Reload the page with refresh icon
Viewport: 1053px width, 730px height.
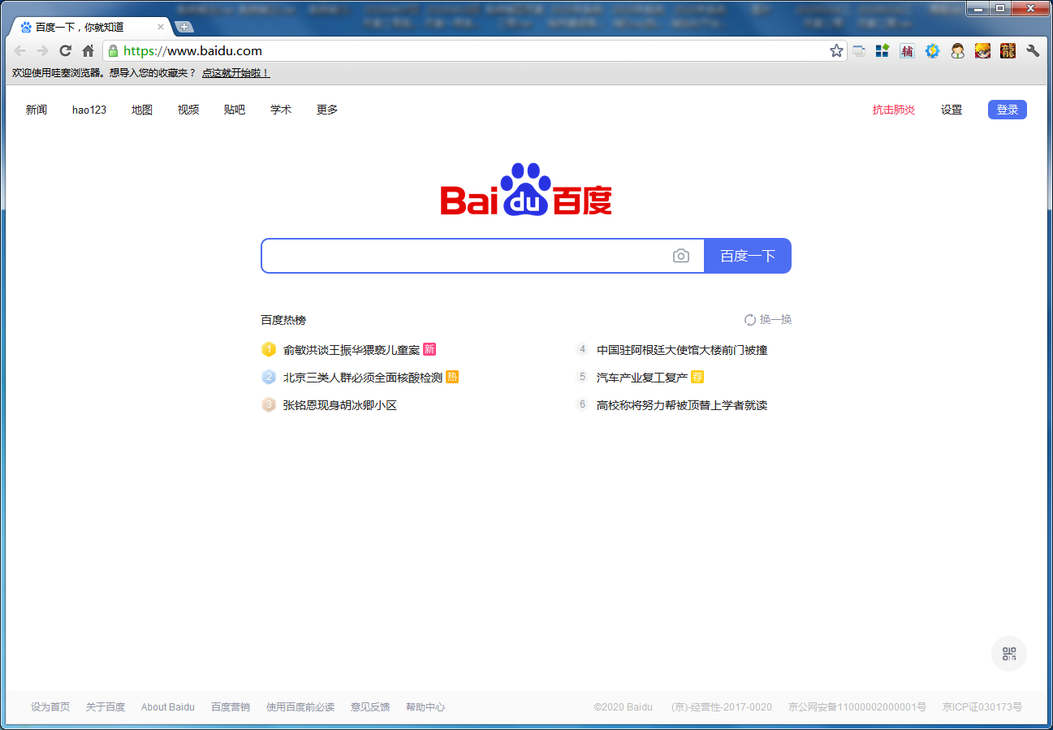(66, 50)
